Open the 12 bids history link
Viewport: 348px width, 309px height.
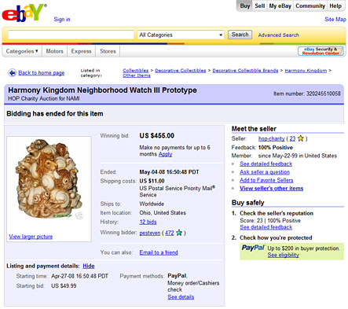pos(148,222)
